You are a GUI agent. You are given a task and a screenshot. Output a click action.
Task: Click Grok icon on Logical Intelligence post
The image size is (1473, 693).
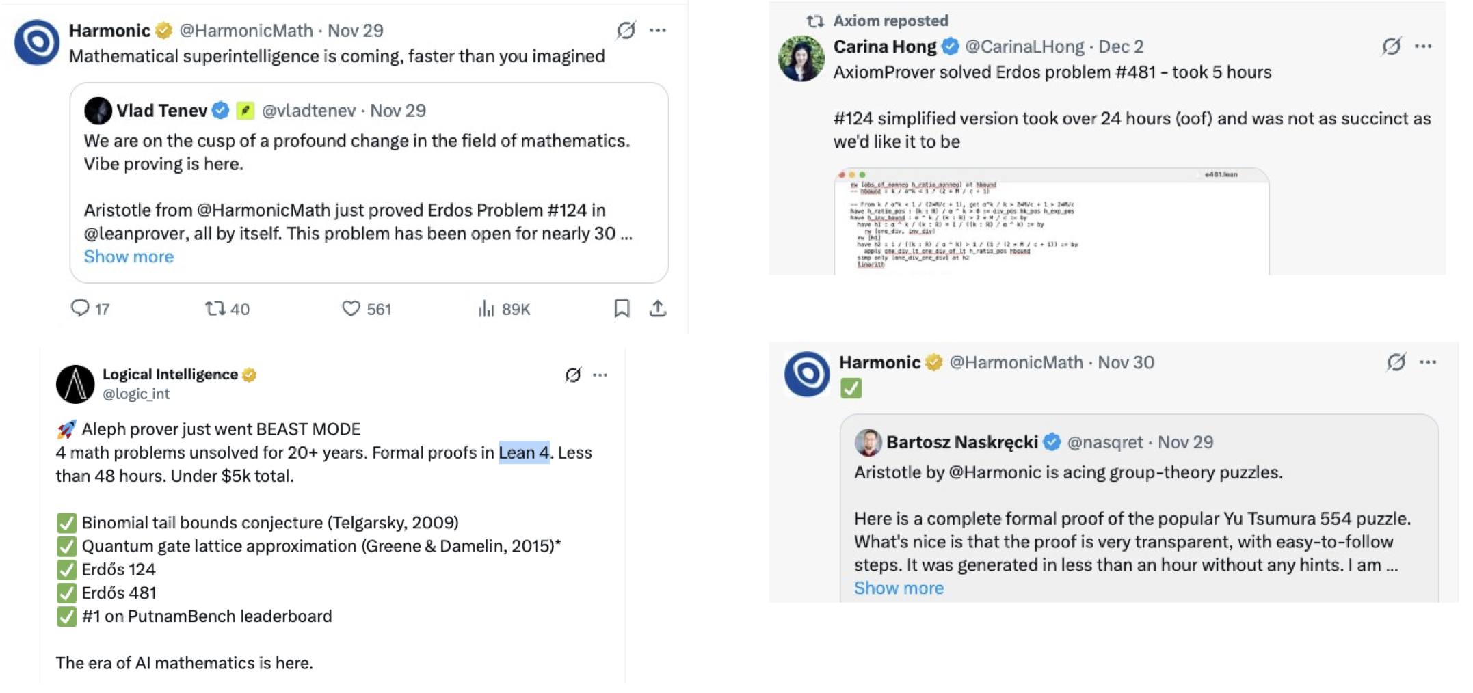tap(573, 375)
